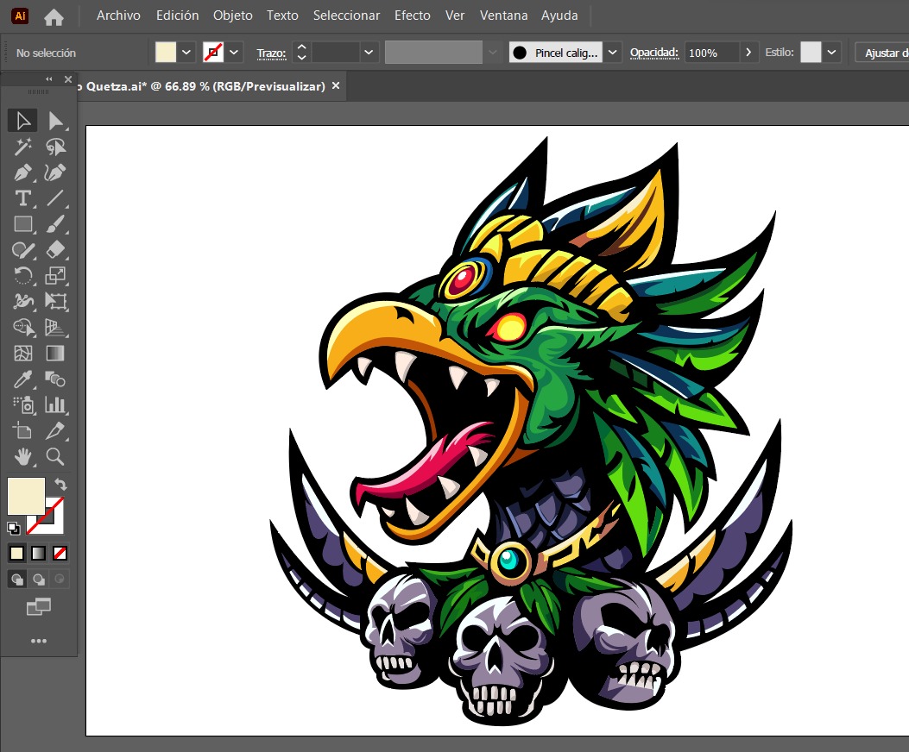Set stroke to None below the swatches
This screenshot has width=909, height=752.
pos(60,553)
